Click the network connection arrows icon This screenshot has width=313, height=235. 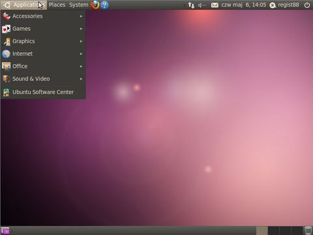[191, 5]
